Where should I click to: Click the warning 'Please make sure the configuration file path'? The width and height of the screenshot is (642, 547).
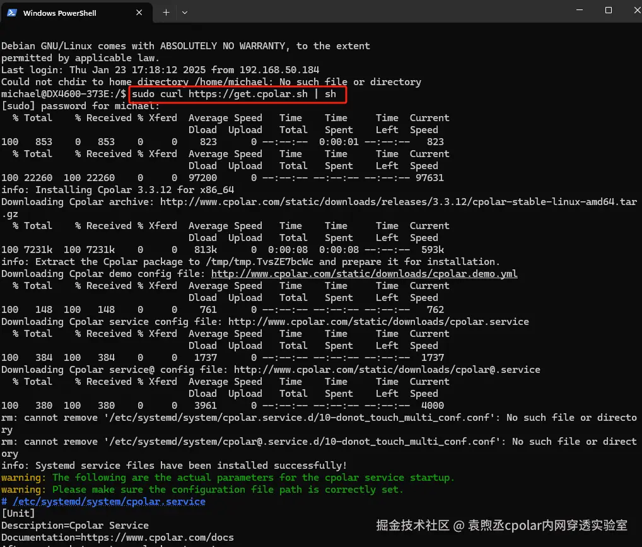point(202,490)
